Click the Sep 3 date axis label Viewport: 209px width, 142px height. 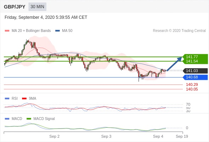tap(106, 136)
